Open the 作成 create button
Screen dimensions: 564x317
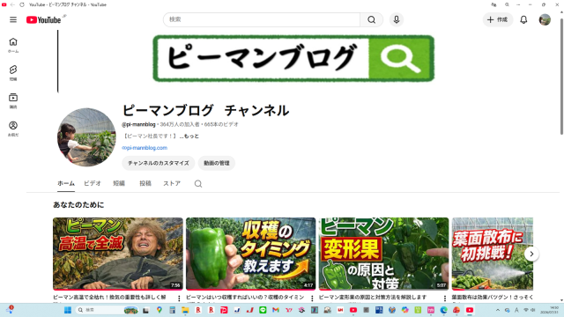pyautogui.click(x=497, y=19)
